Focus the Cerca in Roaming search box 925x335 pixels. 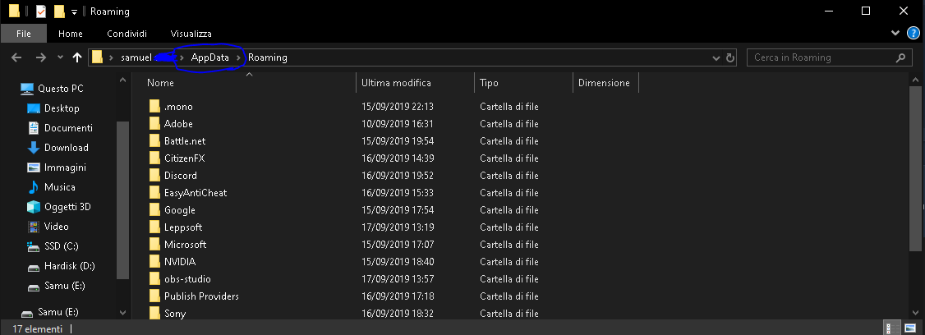tap(821, 57)
